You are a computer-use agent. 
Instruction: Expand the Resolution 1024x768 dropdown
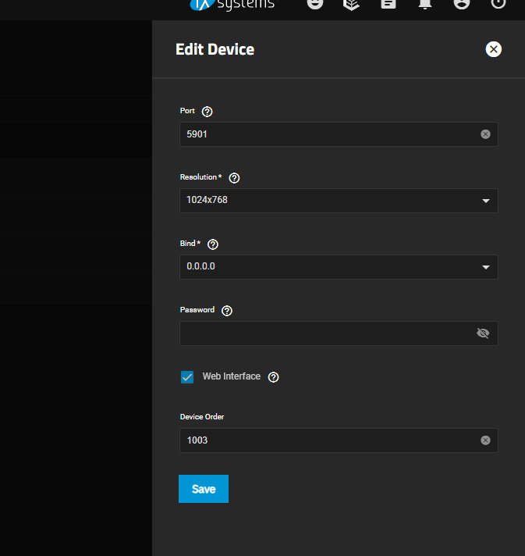[339, 201]
